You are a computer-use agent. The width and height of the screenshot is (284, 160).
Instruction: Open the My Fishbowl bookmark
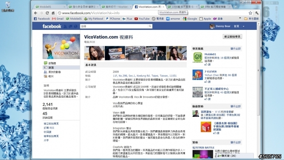tap(94, 19)
